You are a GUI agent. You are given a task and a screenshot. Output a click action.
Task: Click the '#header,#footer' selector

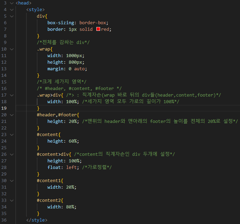point(57,115)
